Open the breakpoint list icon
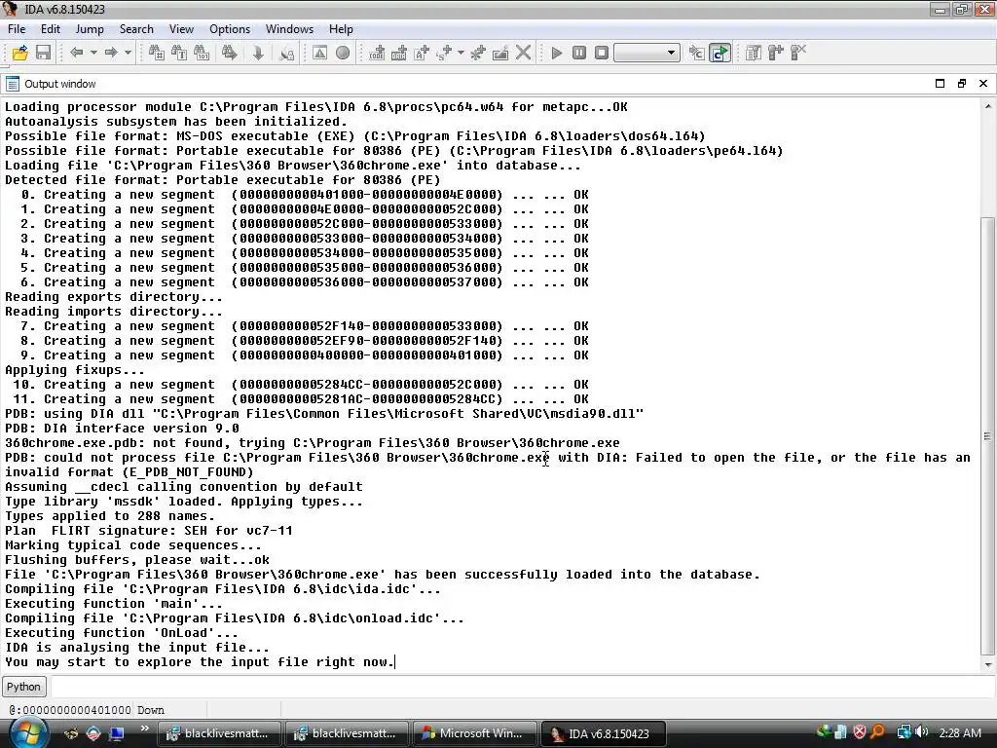This screenshot has width=997, height=748. point(754,53)
